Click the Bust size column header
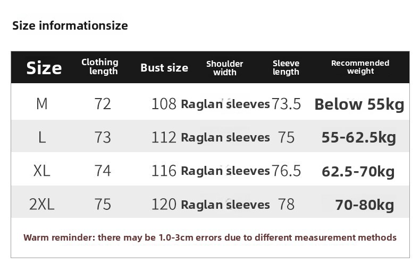The width and height of the screenshot is (420, 274). tap(164, 68)
